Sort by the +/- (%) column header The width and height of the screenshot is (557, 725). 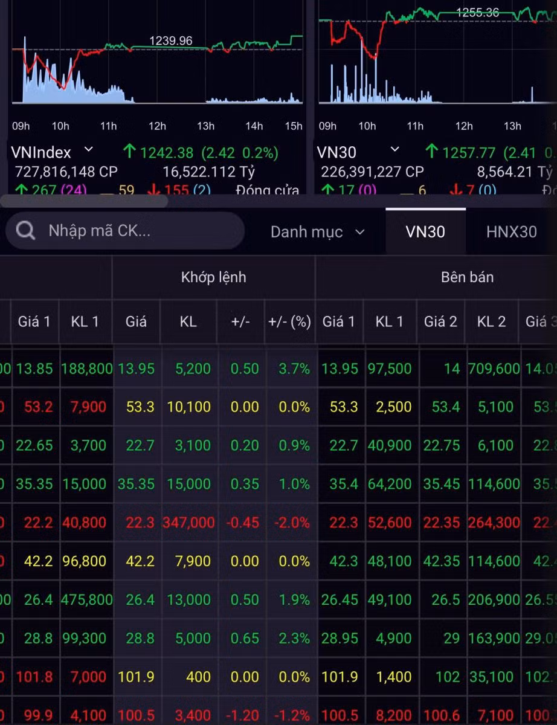click(x=289, y=321)
